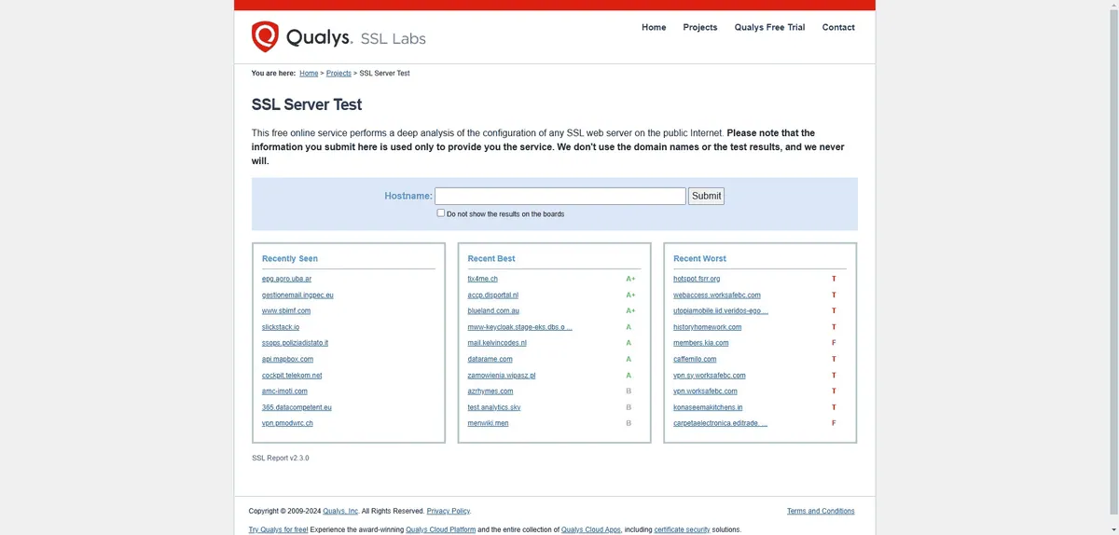Open tix4me.ch in Recent Best

tap(483, 279)
